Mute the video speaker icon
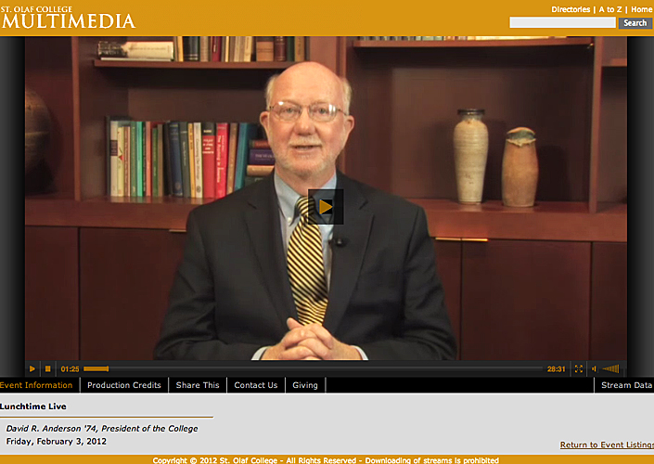Viewport: 654px width, 464px height. tap(594, 368)
